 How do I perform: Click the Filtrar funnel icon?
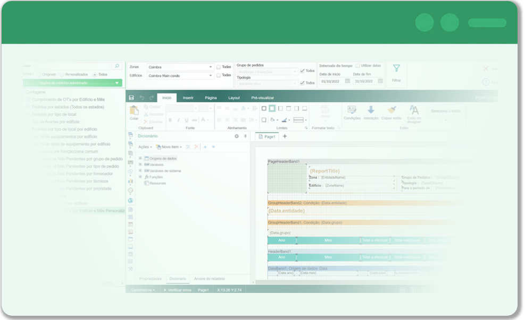click(x=396, y=68)
